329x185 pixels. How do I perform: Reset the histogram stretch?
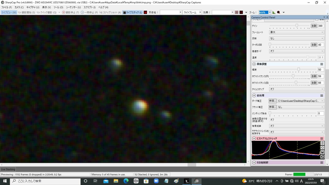click(323, 148)
